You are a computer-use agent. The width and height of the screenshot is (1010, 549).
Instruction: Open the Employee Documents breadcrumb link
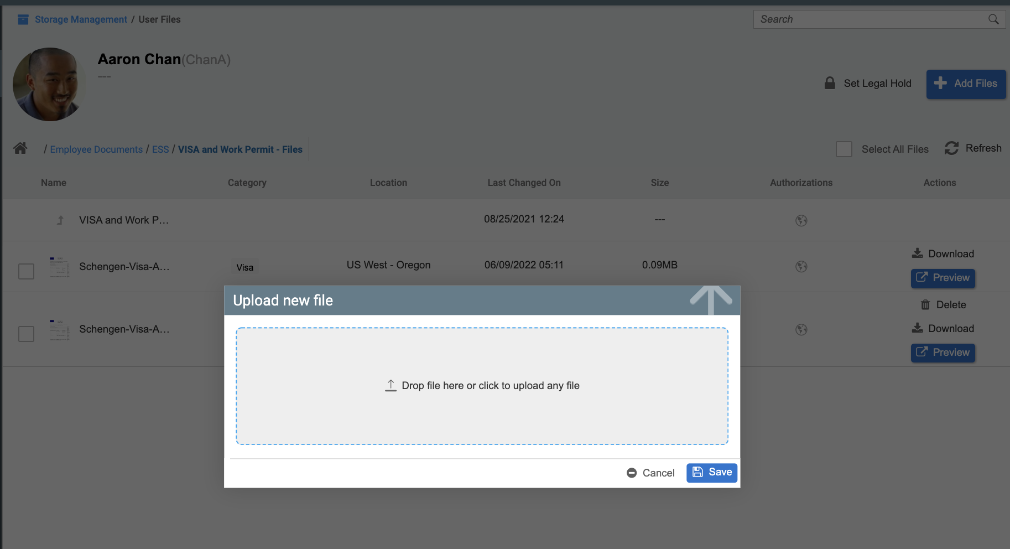coord(96,149)
